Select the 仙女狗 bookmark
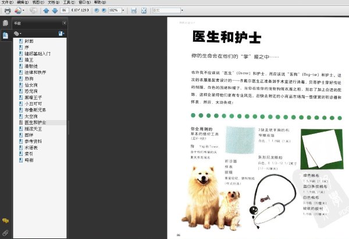 31,85
